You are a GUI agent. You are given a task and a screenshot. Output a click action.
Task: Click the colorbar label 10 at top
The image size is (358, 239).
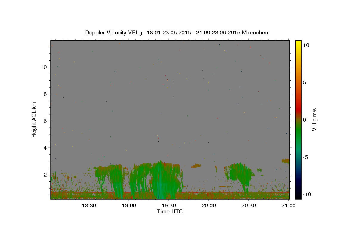coord(306,45)
